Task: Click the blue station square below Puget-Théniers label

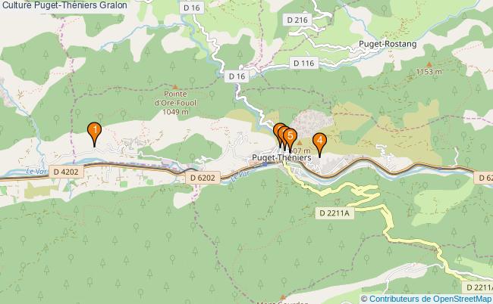Action: [x=265, y=164]
